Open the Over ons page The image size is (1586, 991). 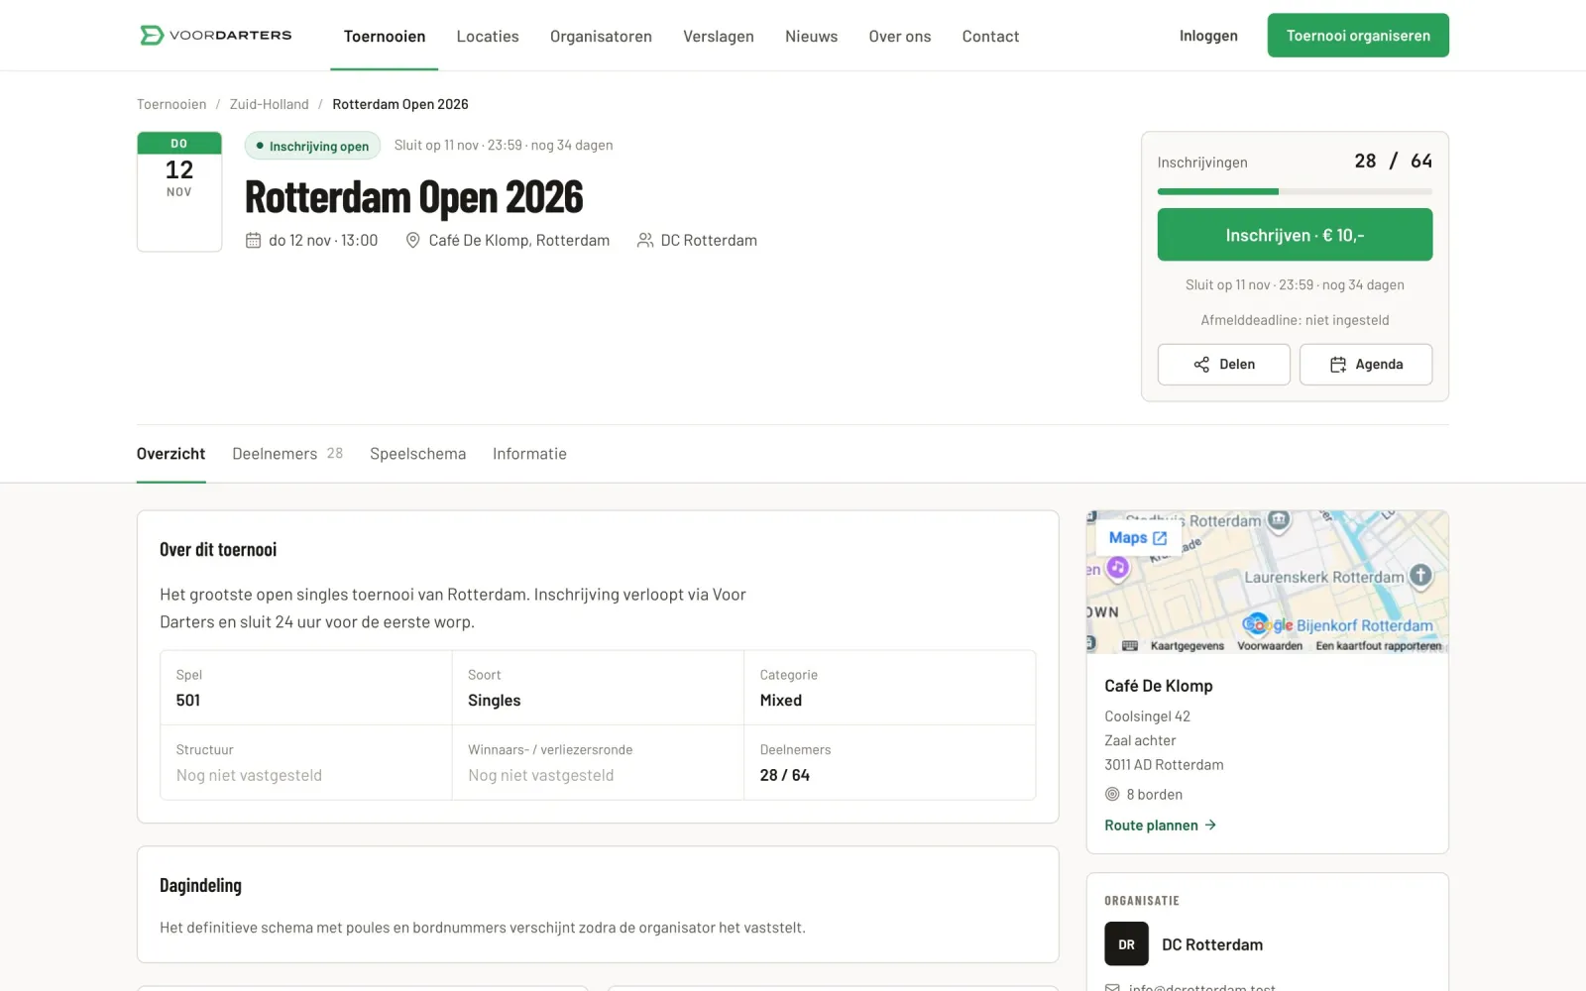pyautogui.click(x=900, y=37)
